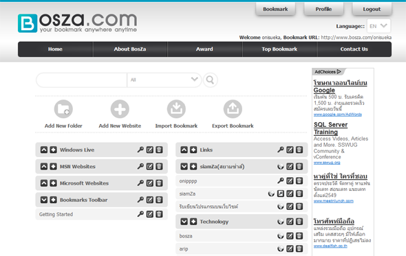Image resolution: width=406 pixels, height=256 pixels.
Task: Open the shortcut icon on siamZa bookmark
Action: click(x=281, y=194)
